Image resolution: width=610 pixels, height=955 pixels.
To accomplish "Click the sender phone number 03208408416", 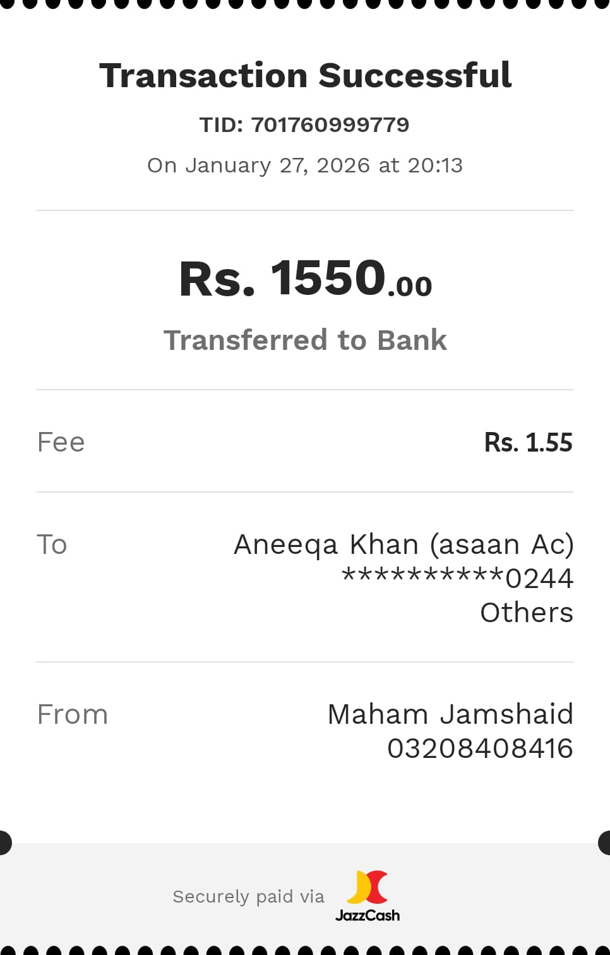I will tap(480, 748).
